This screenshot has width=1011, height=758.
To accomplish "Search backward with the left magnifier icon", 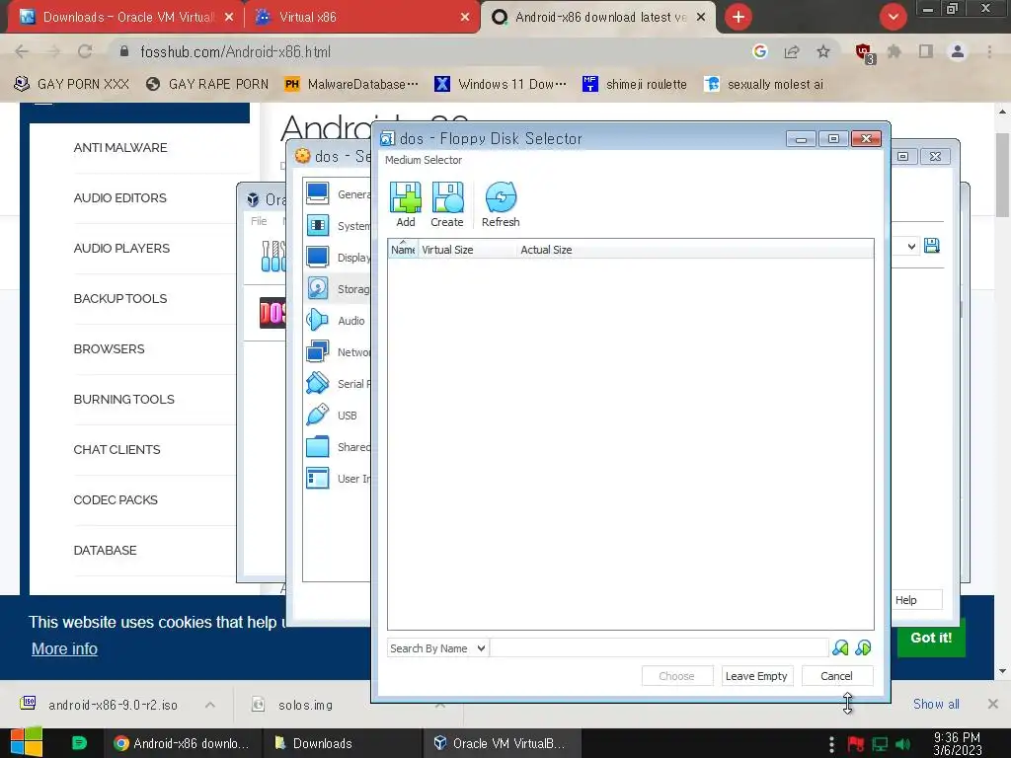I will tap(840, 647).
